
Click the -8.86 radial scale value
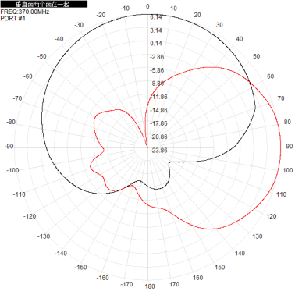pos(157,84)
